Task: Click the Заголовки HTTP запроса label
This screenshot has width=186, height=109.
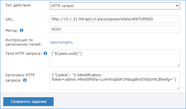Action: pos(20,77)
